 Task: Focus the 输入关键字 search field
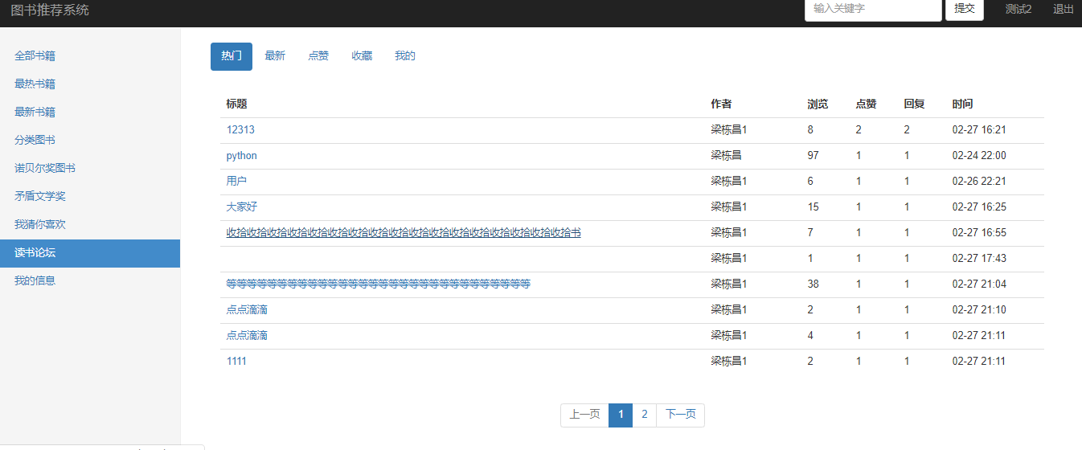click(x=873, y=9)
